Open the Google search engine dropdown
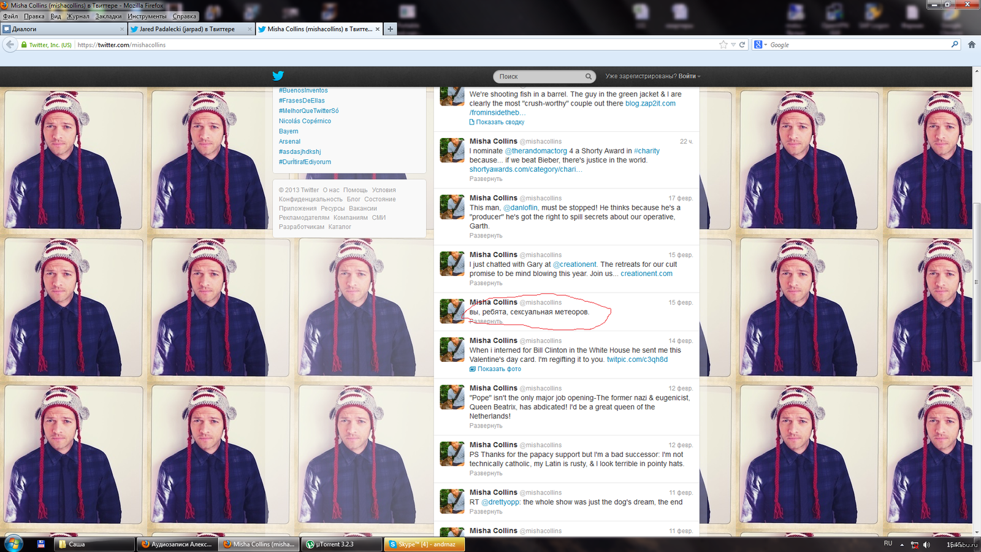Image resolution: width=981 pixels, height=552 pixels. click(x=761, y=45)
